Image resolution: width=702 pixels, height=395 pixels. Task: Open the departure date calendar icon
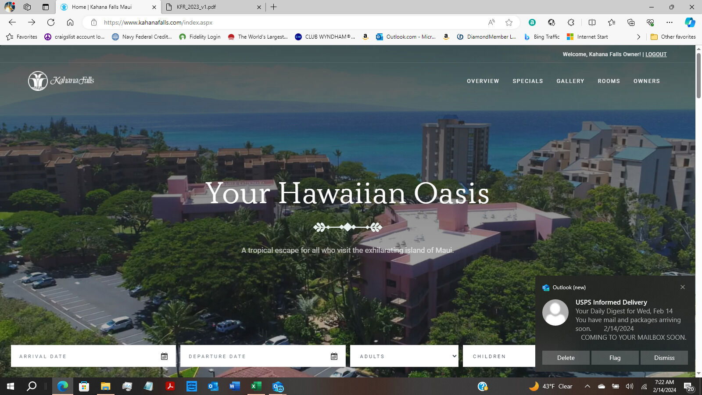(334, 356)
